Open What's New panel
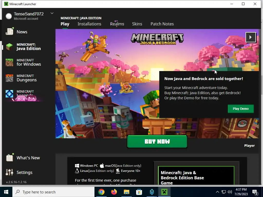The height and width of the screenshot is (197, 263). [x=23, y=158]
